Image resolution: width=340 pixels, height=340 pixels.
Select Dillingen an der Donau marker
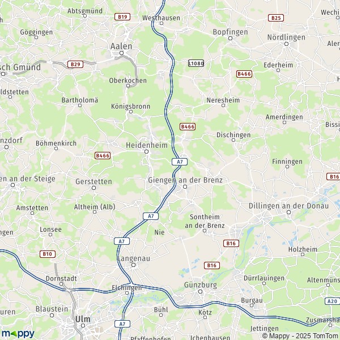(288, 212)
